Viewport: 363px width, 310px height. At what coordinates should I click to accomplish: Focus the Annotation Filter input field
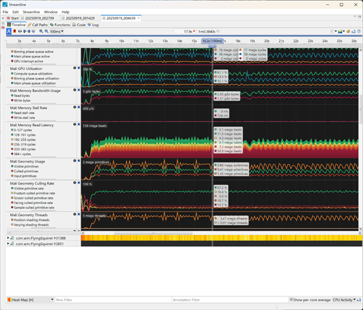230,300
